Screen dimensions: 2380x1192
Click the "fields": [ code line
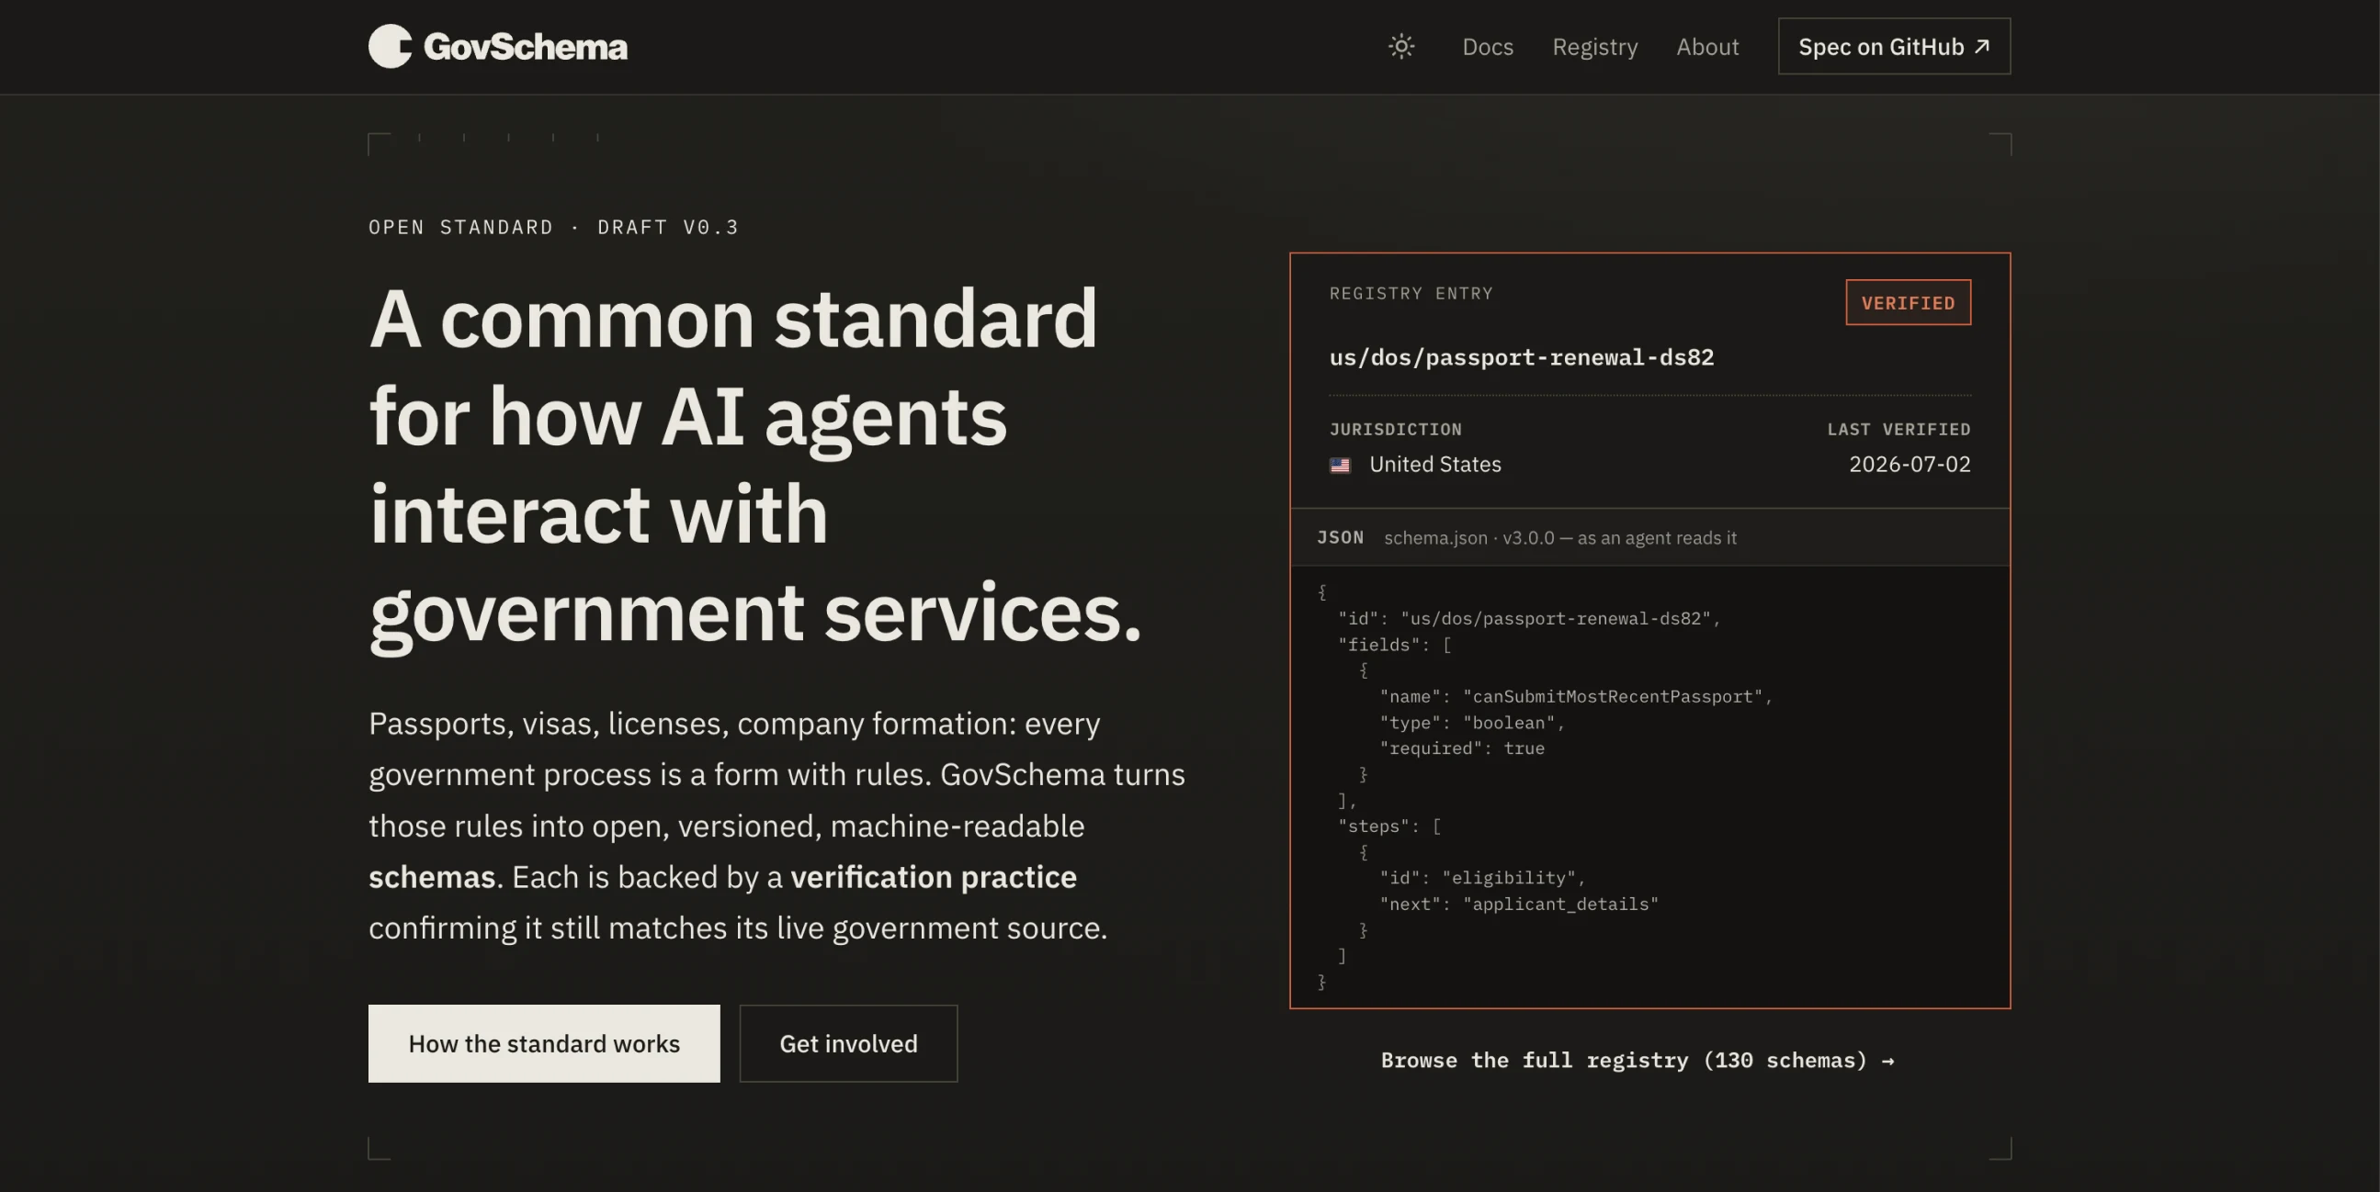(x=1395, y=646)
